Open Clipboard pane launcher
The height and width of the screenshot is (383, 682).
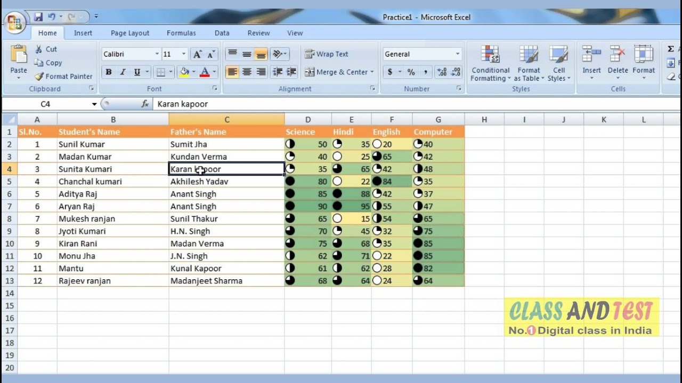click(x=91, y=89)
